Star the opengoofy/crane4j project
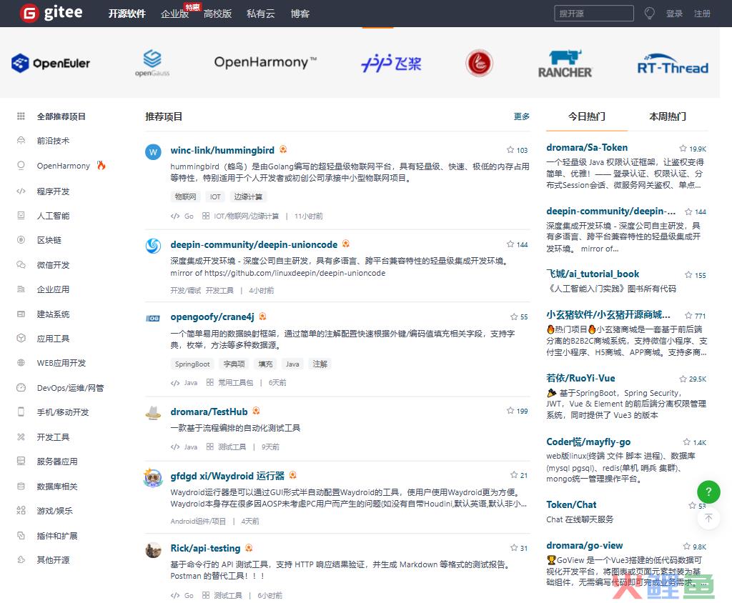The height and width of the screenshot is (603, 732). (x=519, y=317)
